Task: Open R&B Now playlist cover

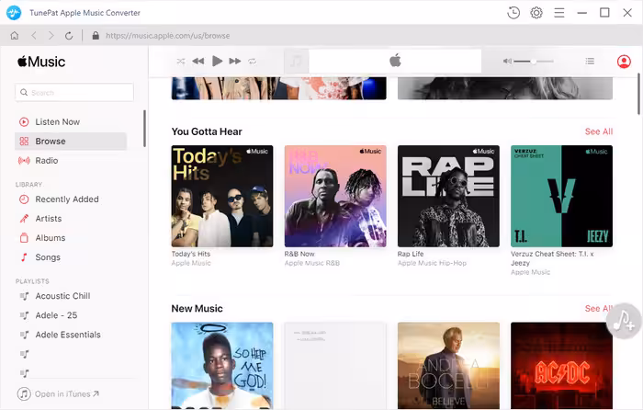Action: [335, 196]
